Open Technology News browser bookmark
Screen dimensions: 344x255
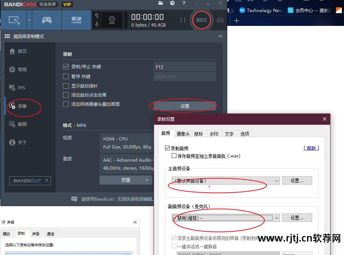[261, 10]
